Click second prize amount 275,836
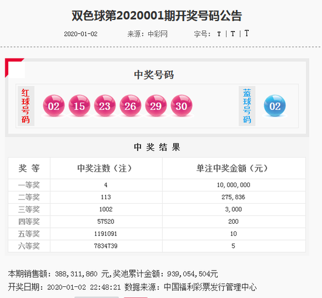The image size is (322, 298). (233, 197)
